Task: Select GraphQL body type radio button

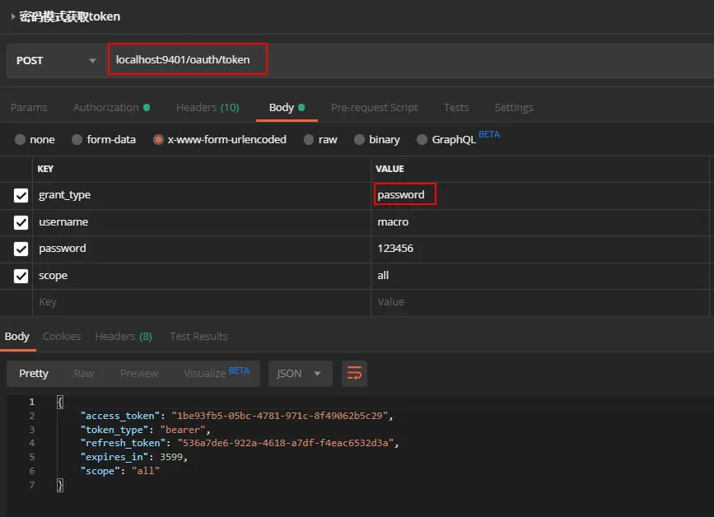Action: tap(422, 140)
